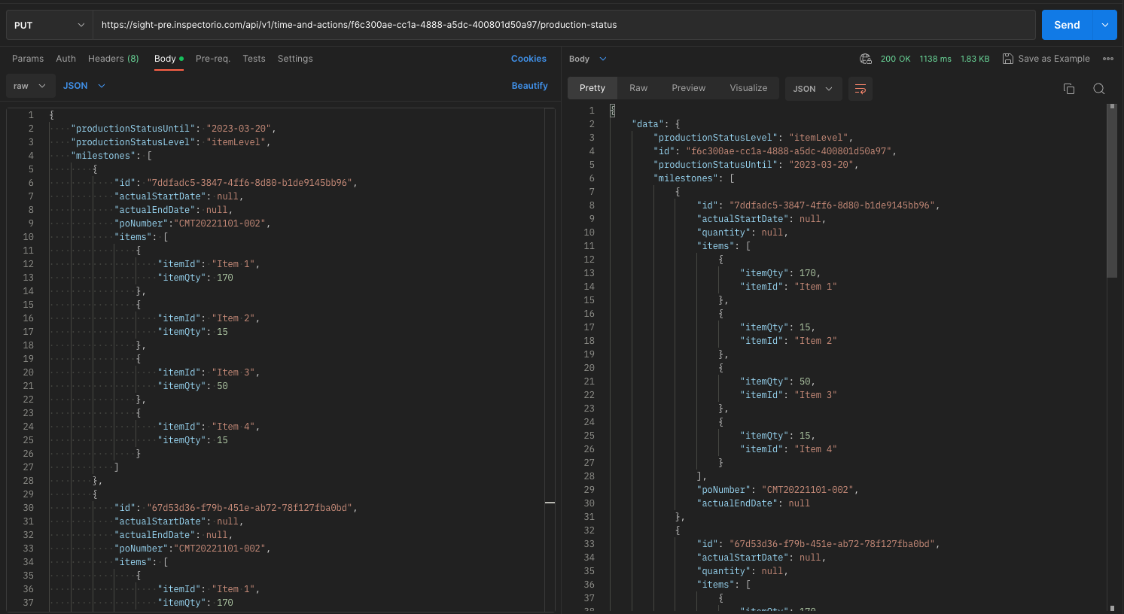Screen dimensions: 1124x614
Task: Open the Pre-req. tab
Action: pyautogui.click(x=213, y=59)
